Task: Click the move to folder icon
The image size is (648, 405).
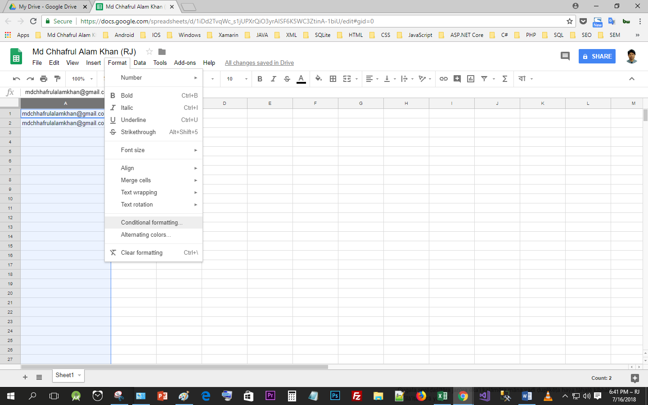Action: [162, 52]
